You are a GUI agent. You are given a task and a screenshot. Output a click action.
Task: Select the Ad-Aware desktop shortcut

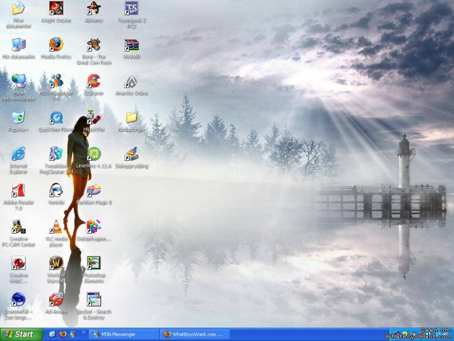(x=56, y=300)
